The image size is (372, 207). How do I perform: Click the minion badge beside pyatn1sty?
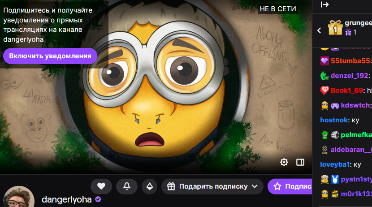(324, 179)
